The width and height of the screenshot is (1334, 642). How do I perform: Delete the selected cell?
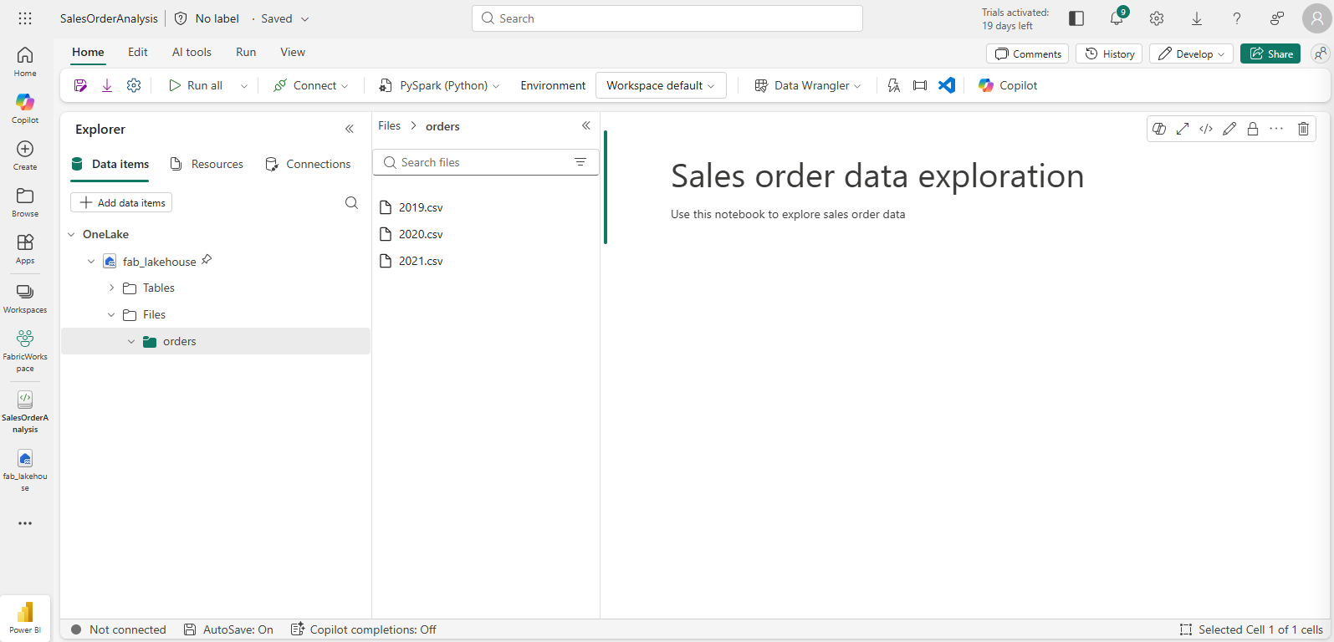coord(1303,129)
